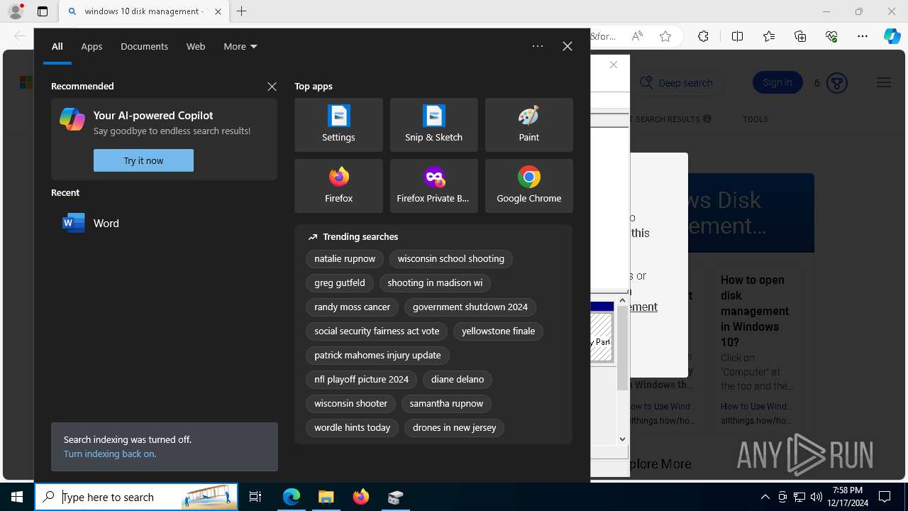Open Edge Collections icon
The height and width of the screenshot is (511, 908).
800,36
